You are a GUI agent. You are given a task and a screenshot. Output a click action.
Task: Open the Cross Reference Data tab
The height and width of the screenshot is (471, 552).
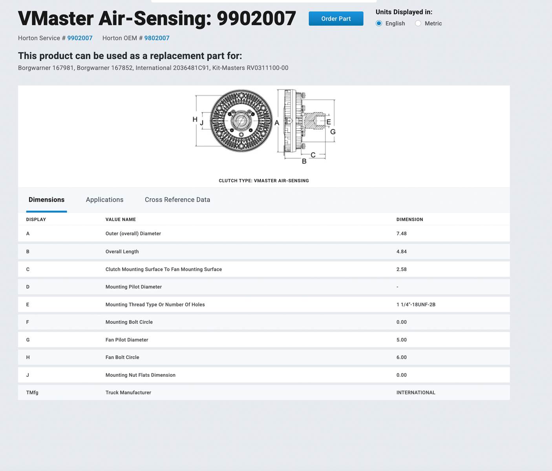click(177, 200)
